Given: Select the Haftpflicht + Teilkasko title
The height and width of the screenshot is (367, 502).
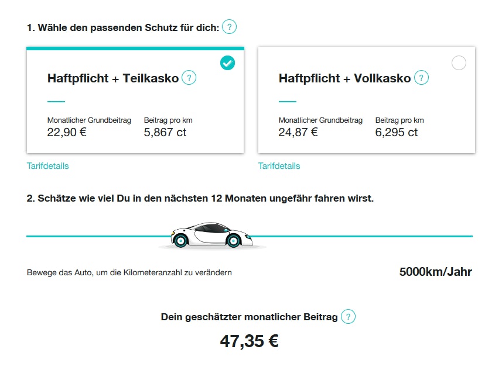Looking at the screenshot, I should (112, 78).
